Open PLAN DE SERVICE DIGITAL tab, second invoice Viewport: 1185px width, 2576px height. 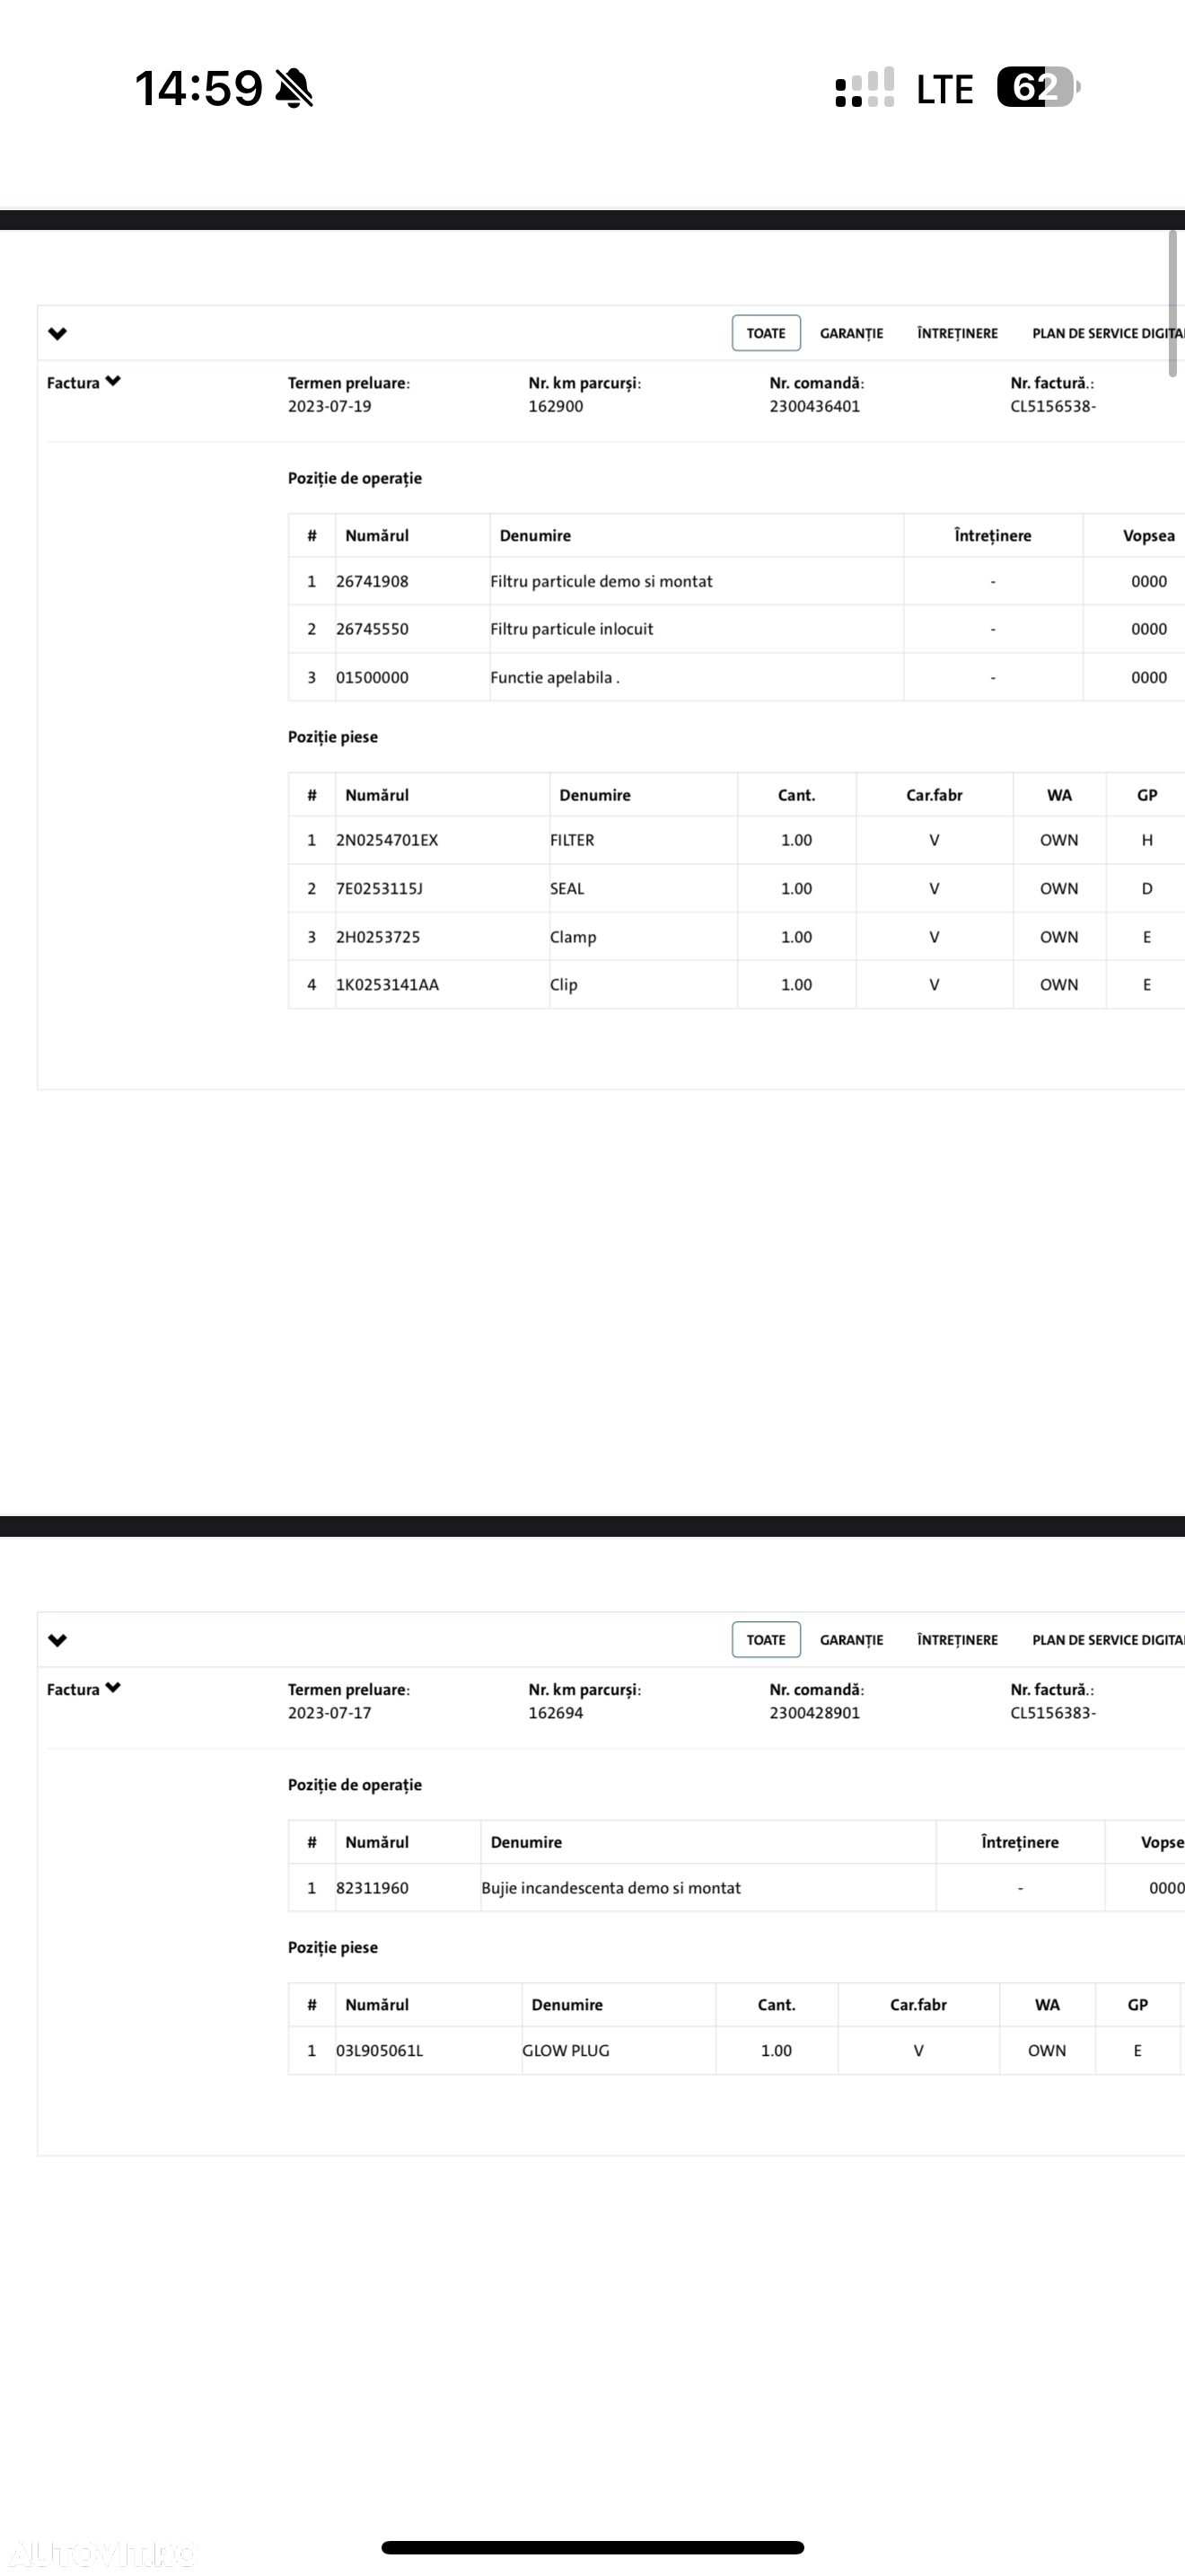coord(1108,1640)
